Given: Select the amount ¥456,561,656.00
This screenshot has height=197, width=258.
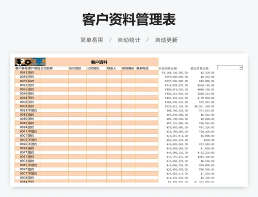Looking at the screenshot, I should coord(176,94).
